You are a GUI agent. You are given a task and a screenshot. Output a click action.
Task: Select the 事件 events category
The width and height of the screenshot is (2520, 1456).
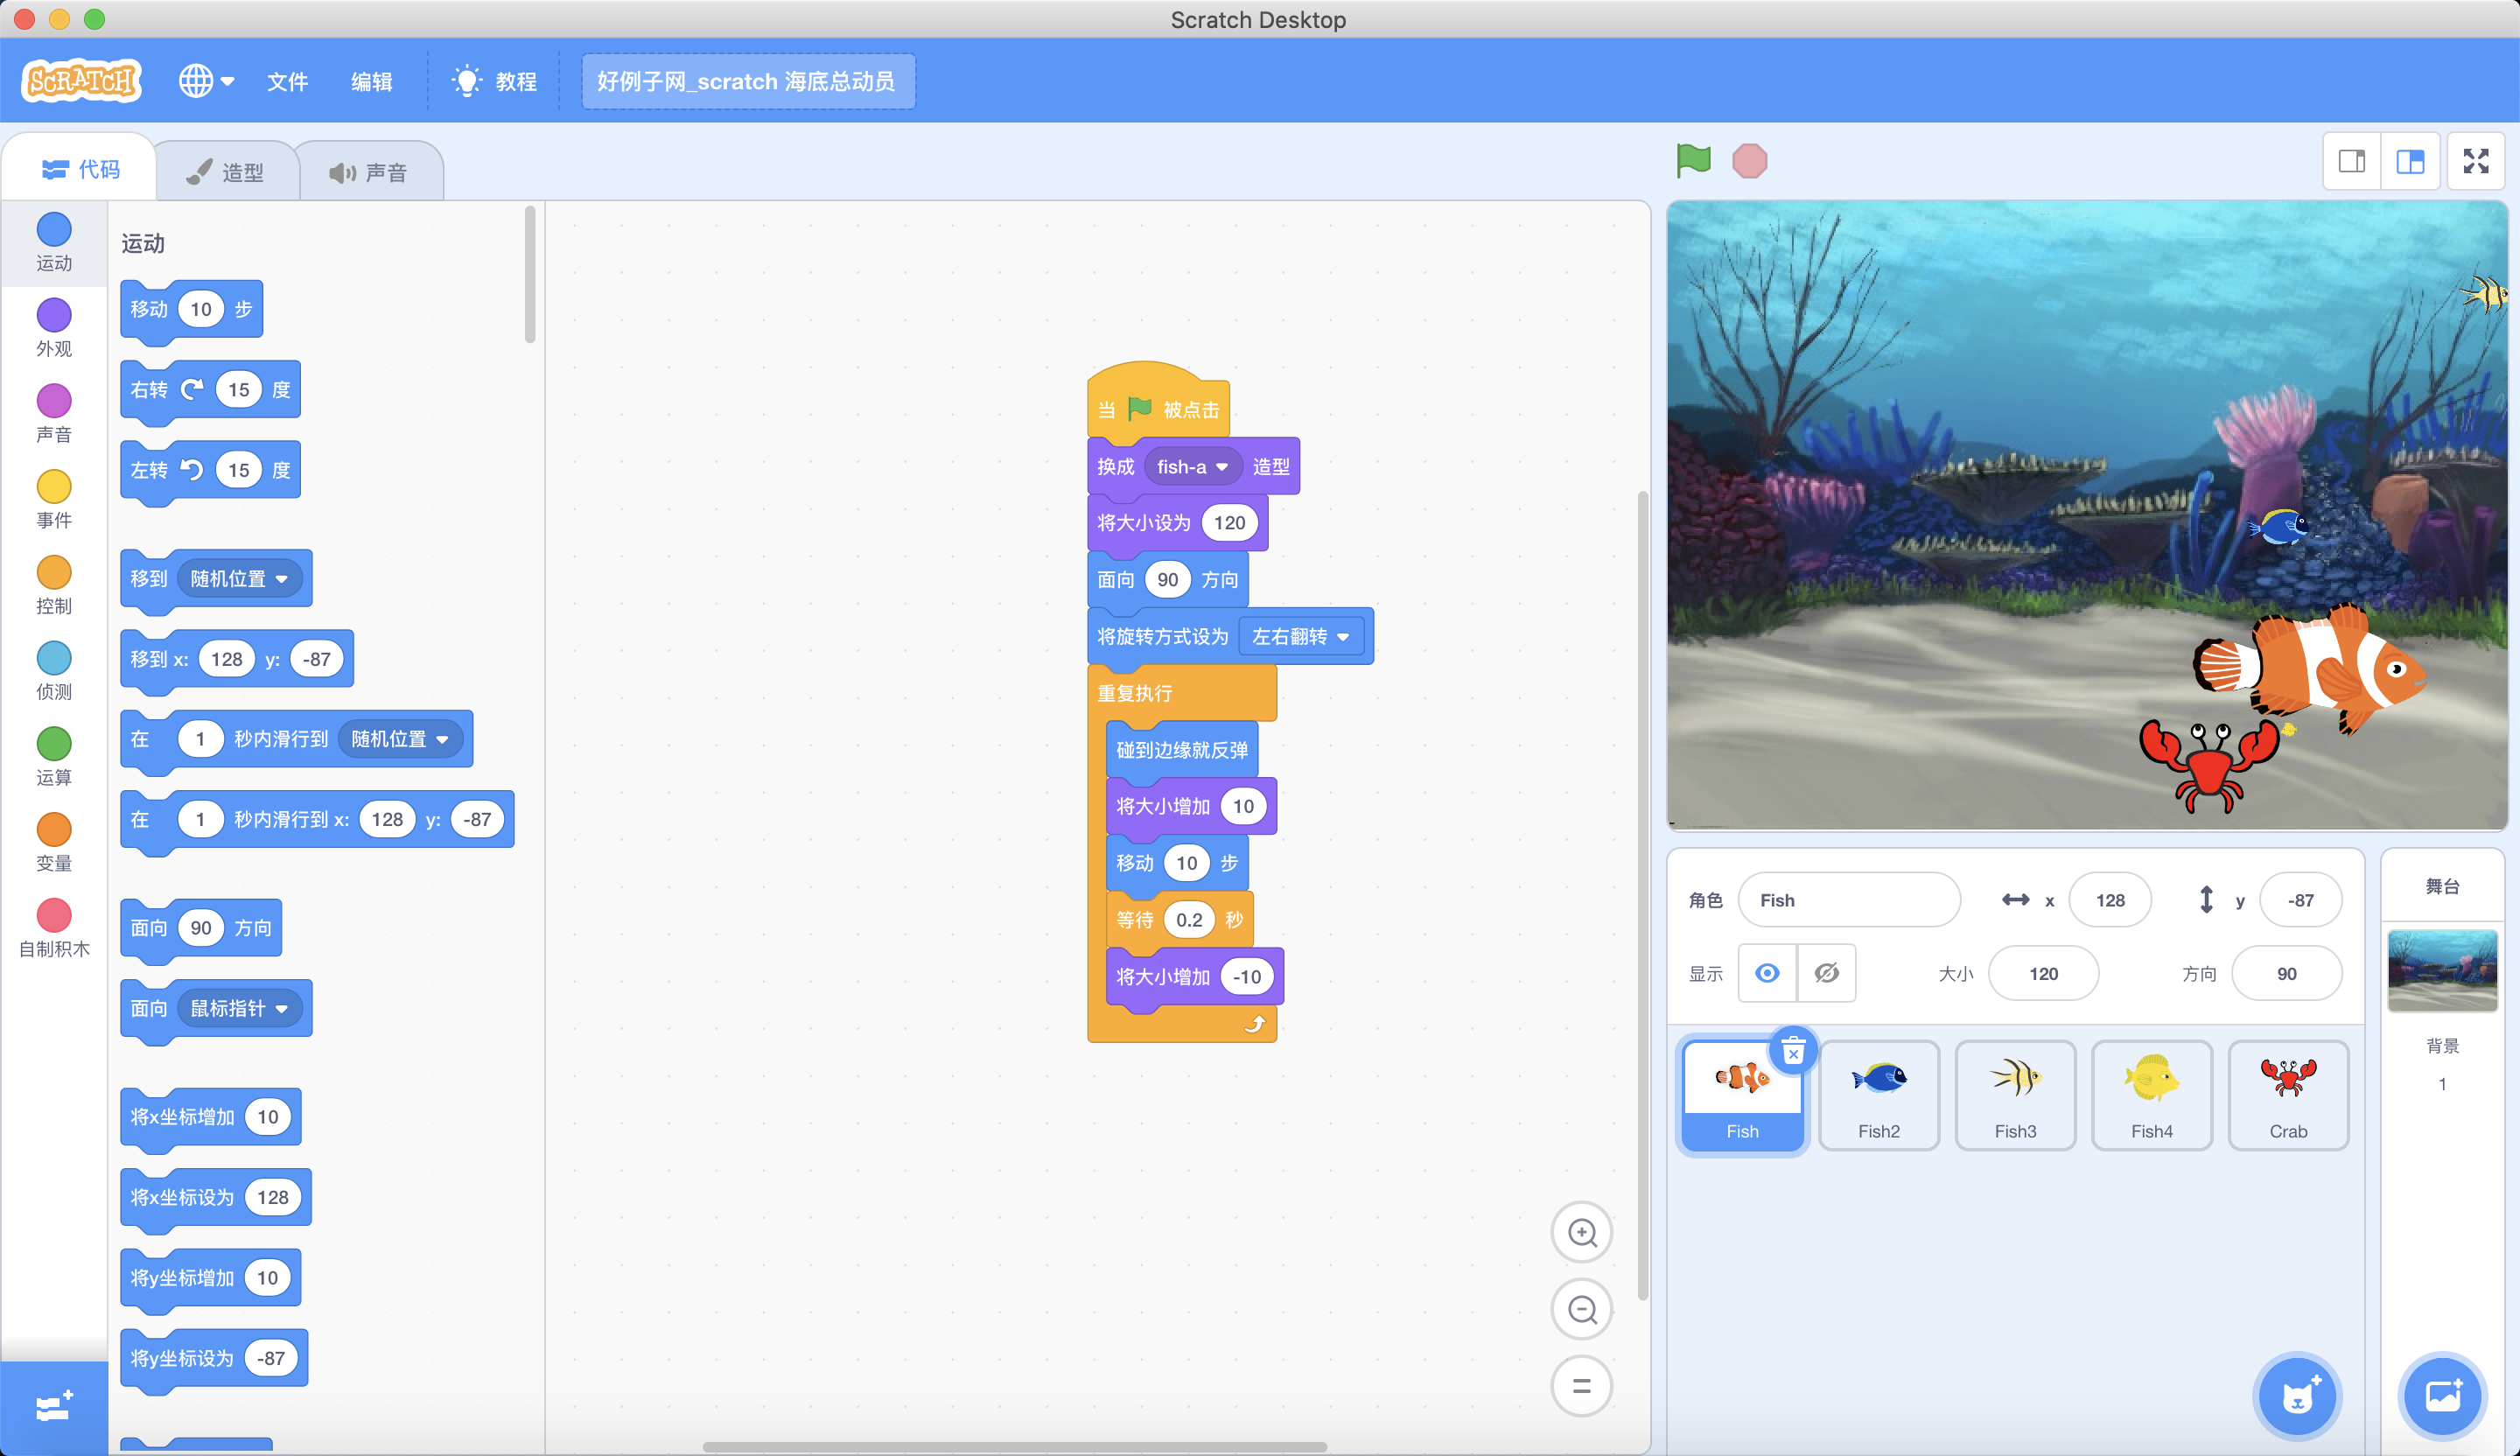54,500
